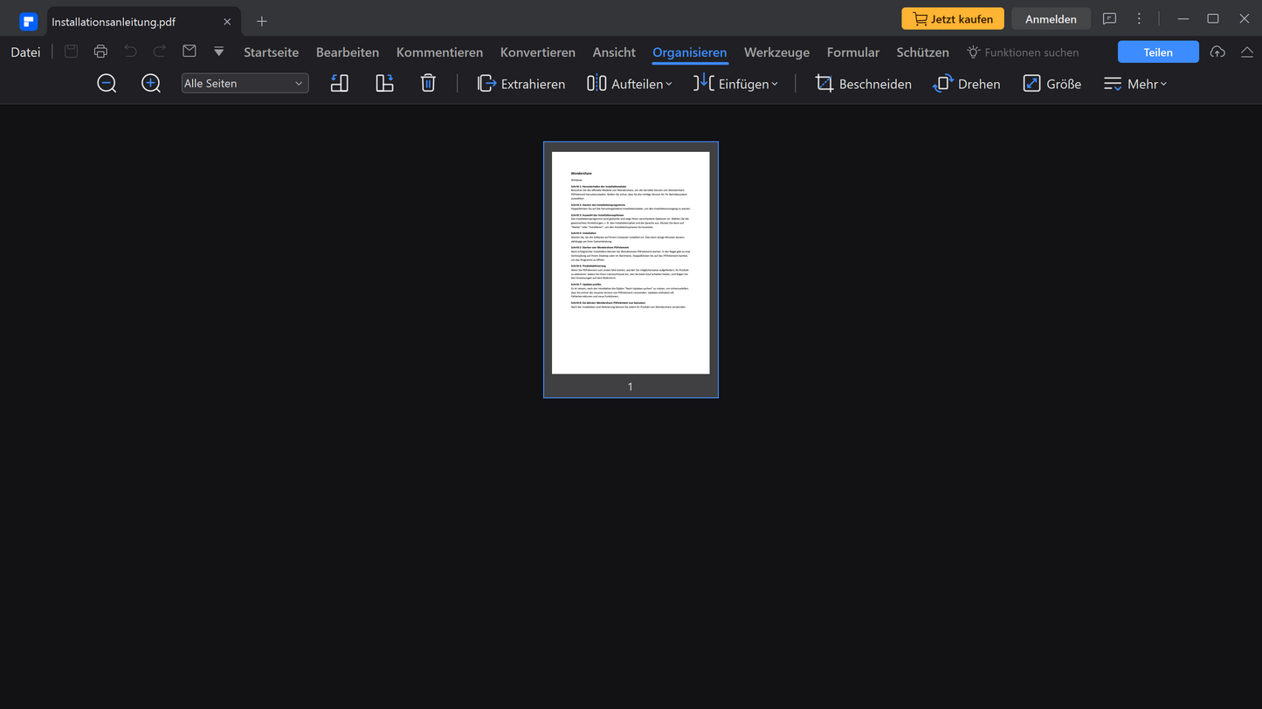This screenshot has width=1262, height=709.
Task: Click the email envelope icon
Action: coord(190,52)
